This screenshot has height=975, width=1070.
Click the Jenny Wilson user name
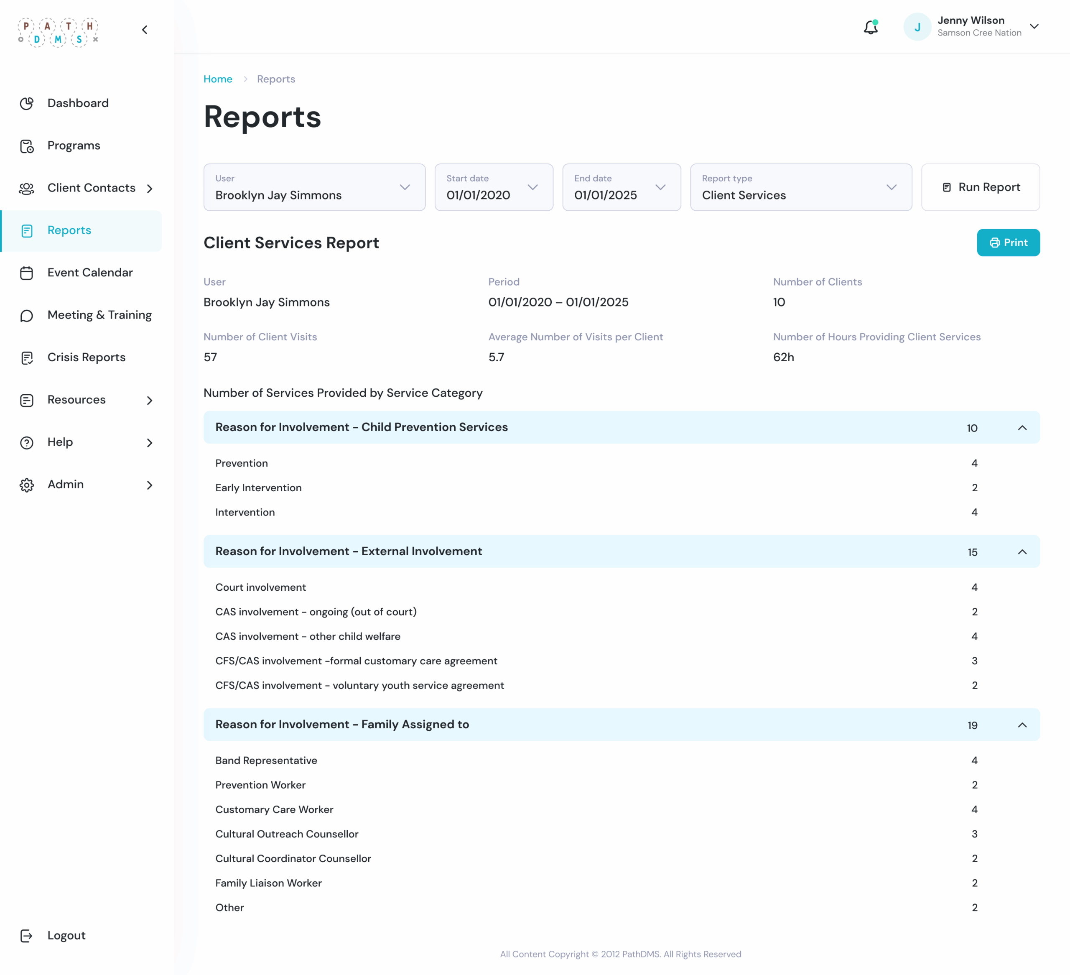971,20
